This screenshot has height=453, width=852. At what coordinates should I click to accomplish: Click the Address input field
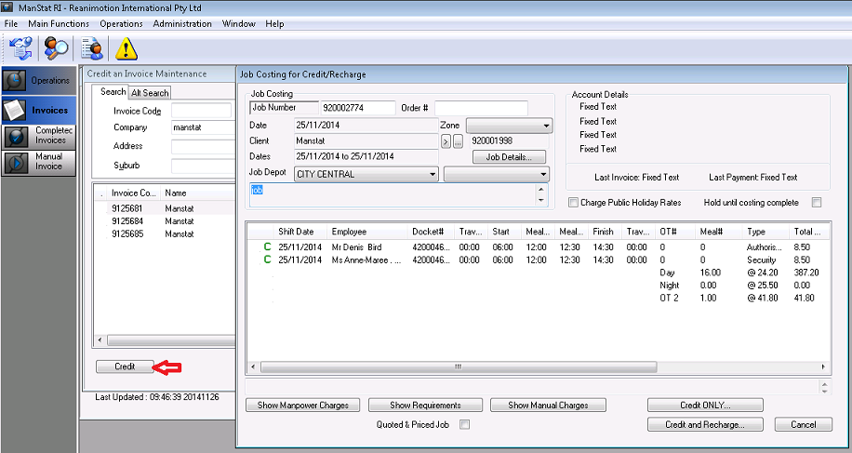(203, 147)
